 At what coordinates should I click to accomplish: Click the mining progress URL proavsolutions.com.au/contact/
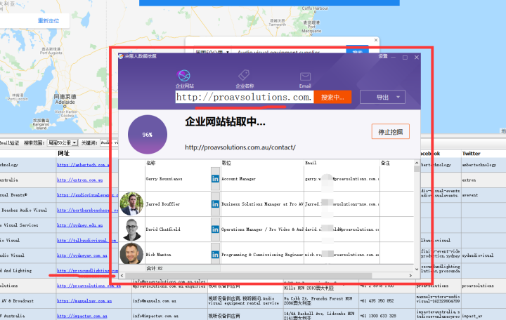240,147
